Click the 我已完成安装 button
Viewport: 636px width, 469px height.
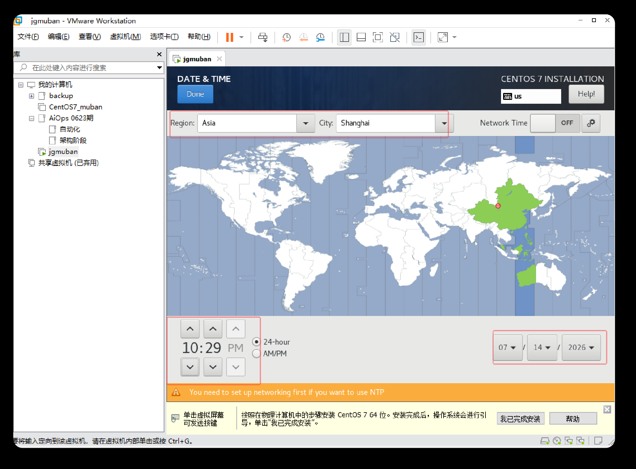pos(520,419)
